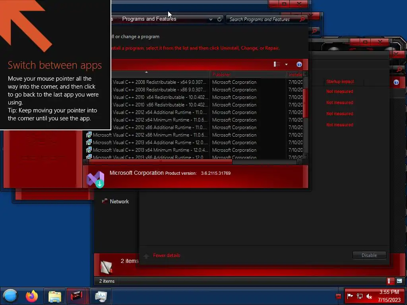This screenshot has width=407, height=305.
Task: Click the right arrow of the horizontal scrollbar
Action: 299,162
